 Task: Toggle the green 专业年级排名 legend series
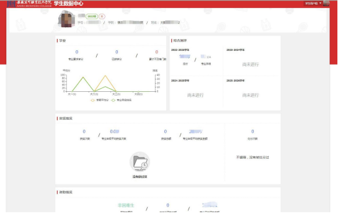tap(122, 100)
